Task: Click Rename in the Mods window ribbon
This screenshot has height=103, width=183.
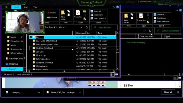Action: (52, 17)
